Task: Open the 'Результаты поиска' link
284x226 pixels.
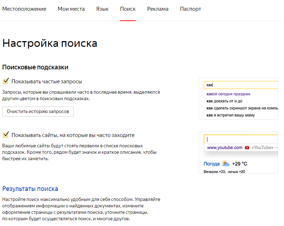Action: (x=30, y=189)
